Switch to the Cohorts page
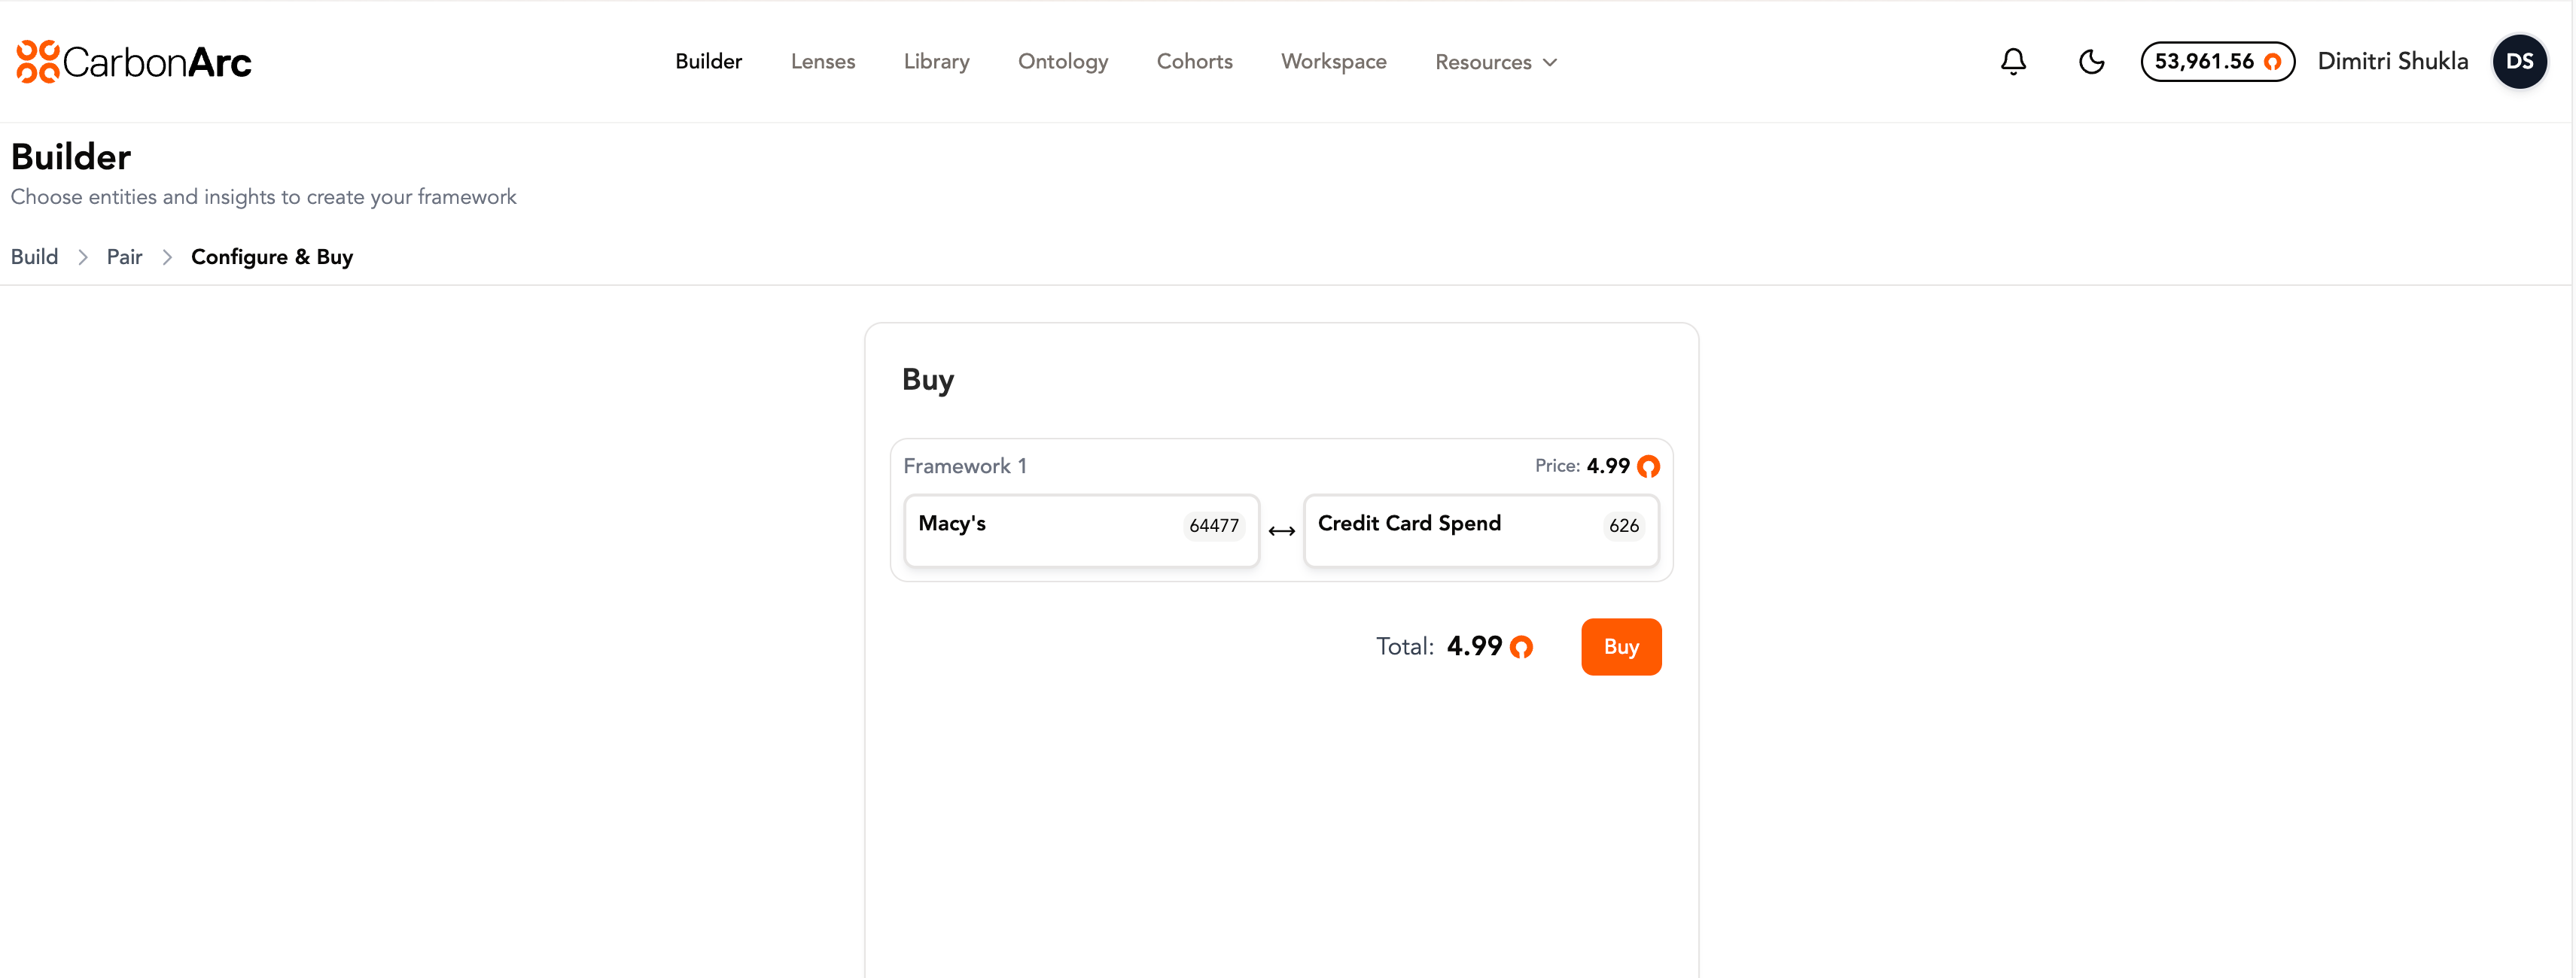 1194,62
